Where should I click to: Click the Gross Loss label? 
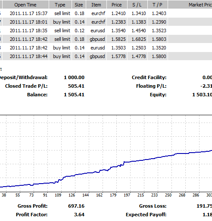[153, 206]
